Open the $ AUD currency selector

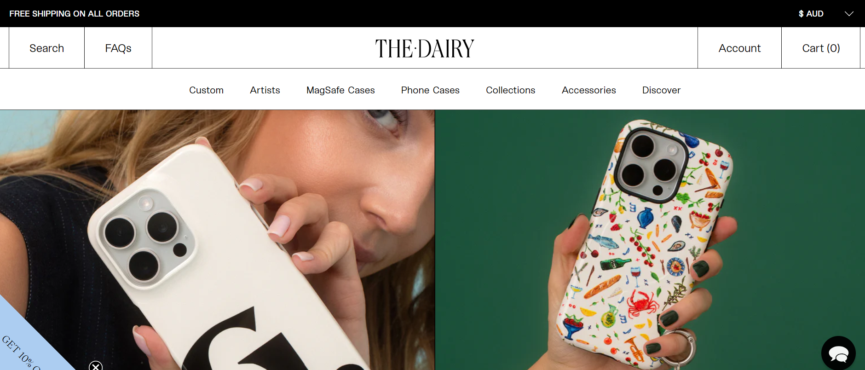[811, 14]
